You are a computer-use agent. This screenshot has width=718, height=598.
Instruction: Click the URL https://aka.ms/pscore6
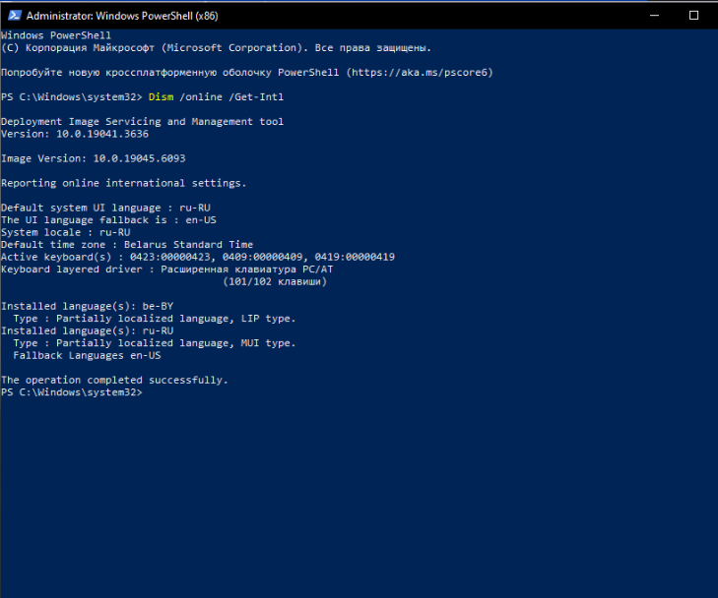420,72
